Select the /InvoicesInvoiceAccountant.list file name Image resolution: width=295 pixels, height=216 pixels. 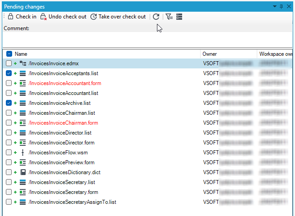pyautogui.click(x=63, y=93)
